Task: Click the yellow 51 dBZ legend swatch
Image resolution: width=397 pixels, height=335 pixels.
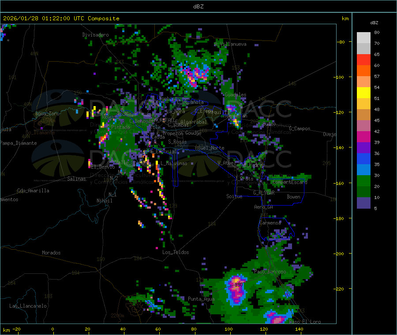Action: (363, 93)
